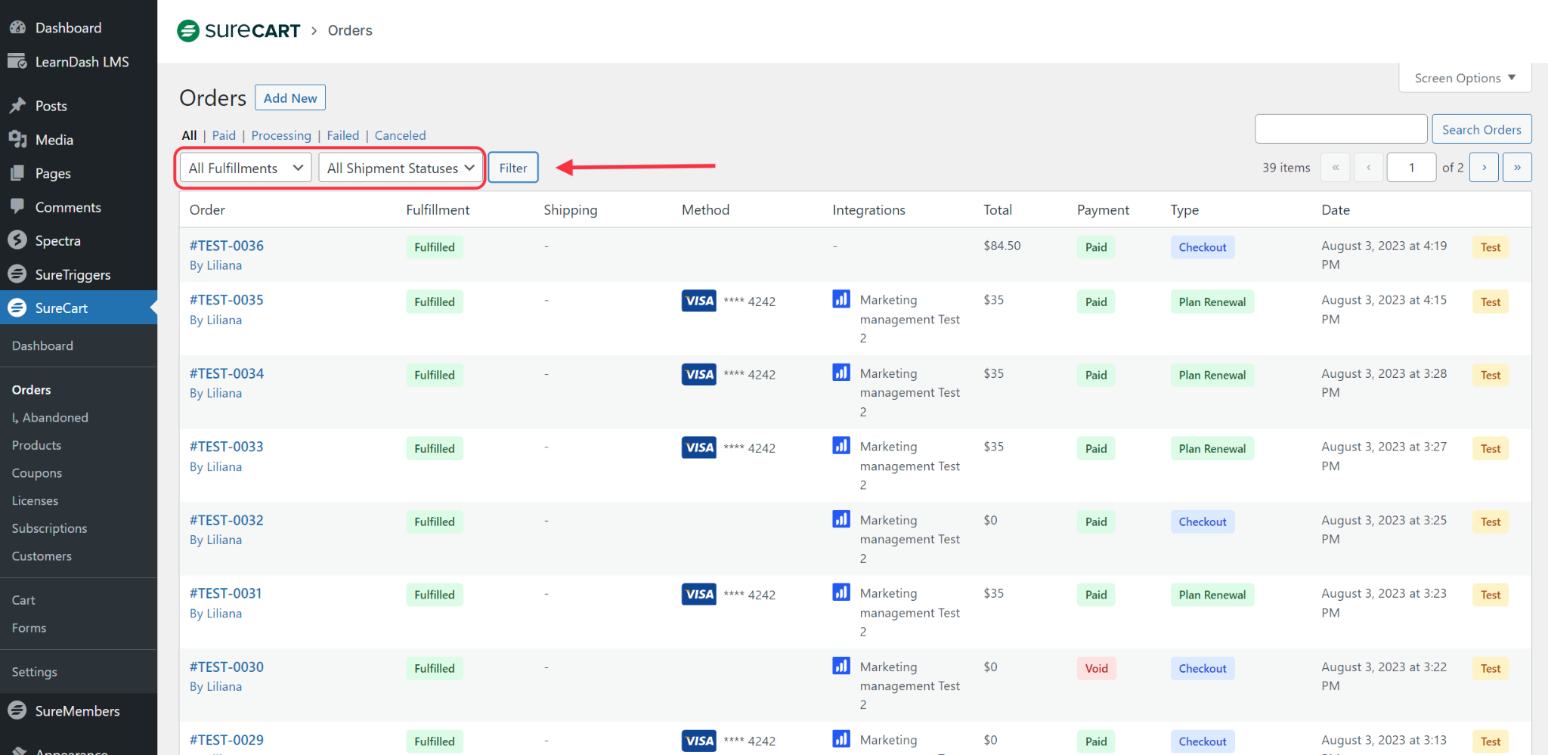Click the Checkout badge on #TEST-0036

click(1203, 247)
